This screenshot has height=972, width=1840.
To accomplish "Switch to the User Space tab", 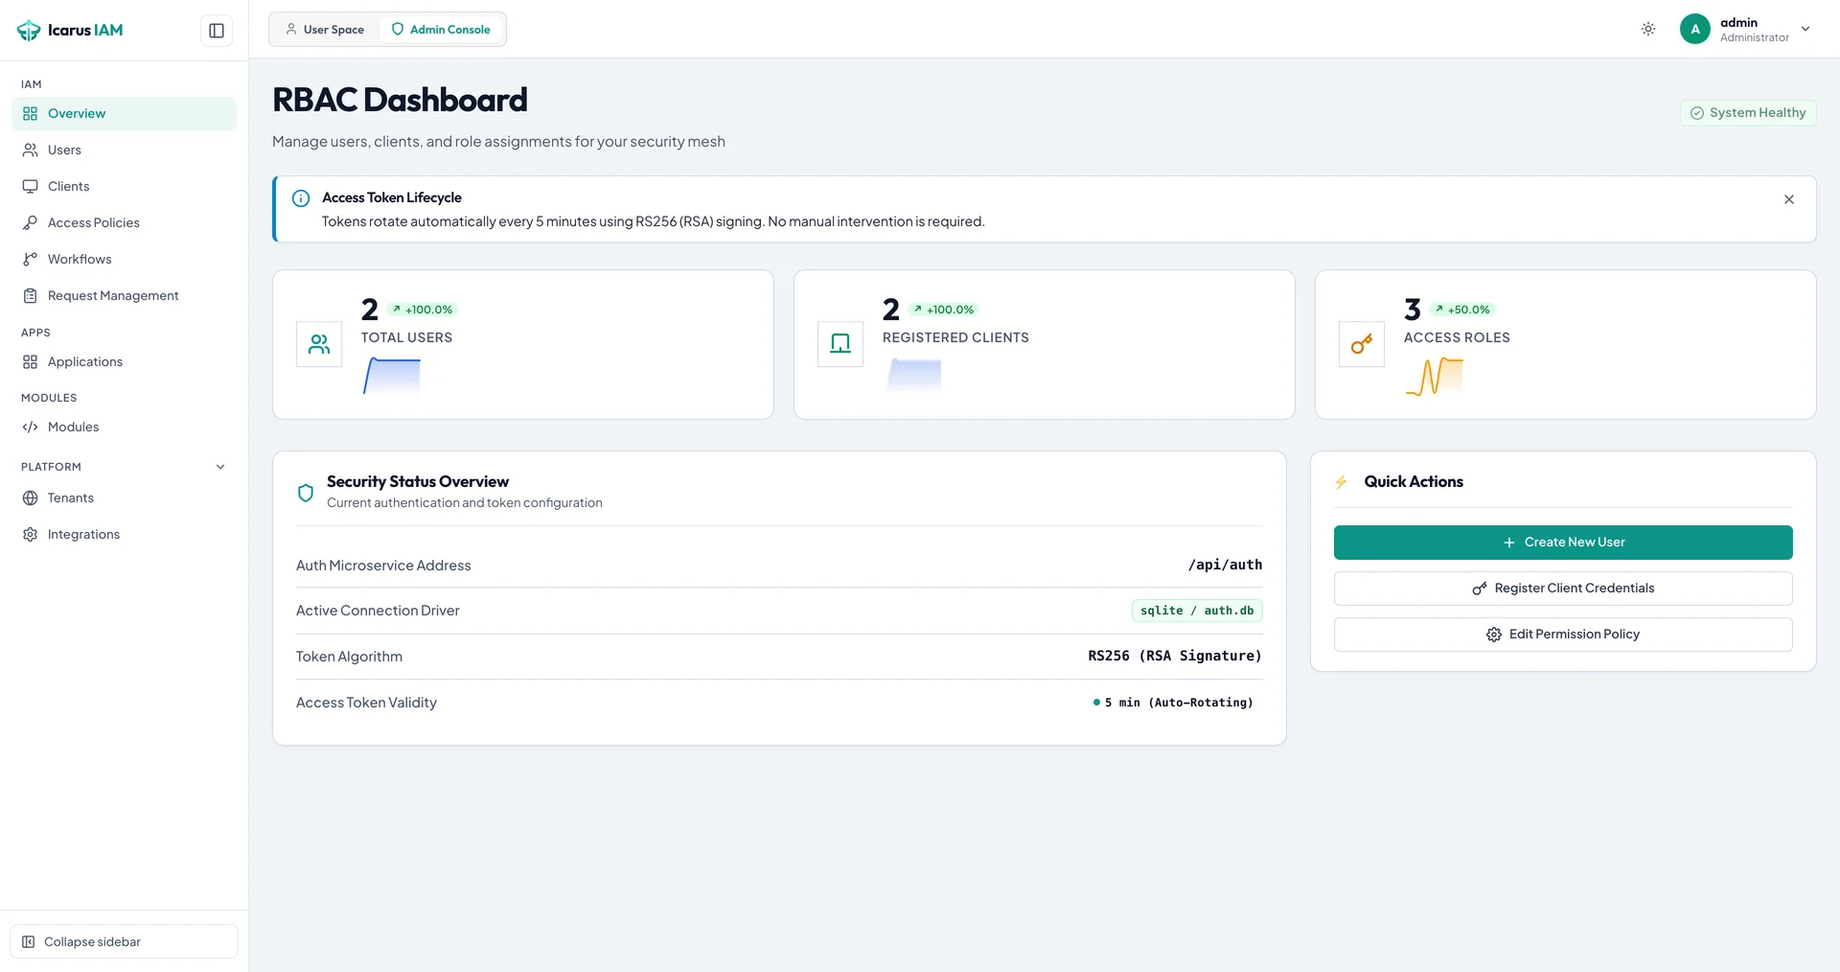I will pyautogui.click(x=325, y=30).
